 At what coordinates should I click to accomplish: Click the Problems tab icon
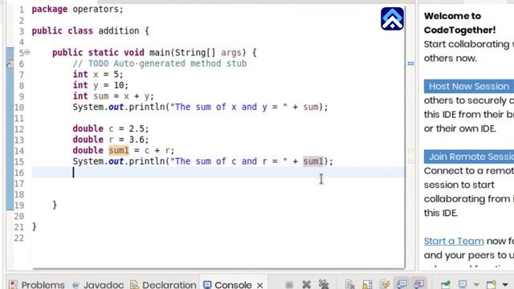point(13,284)
